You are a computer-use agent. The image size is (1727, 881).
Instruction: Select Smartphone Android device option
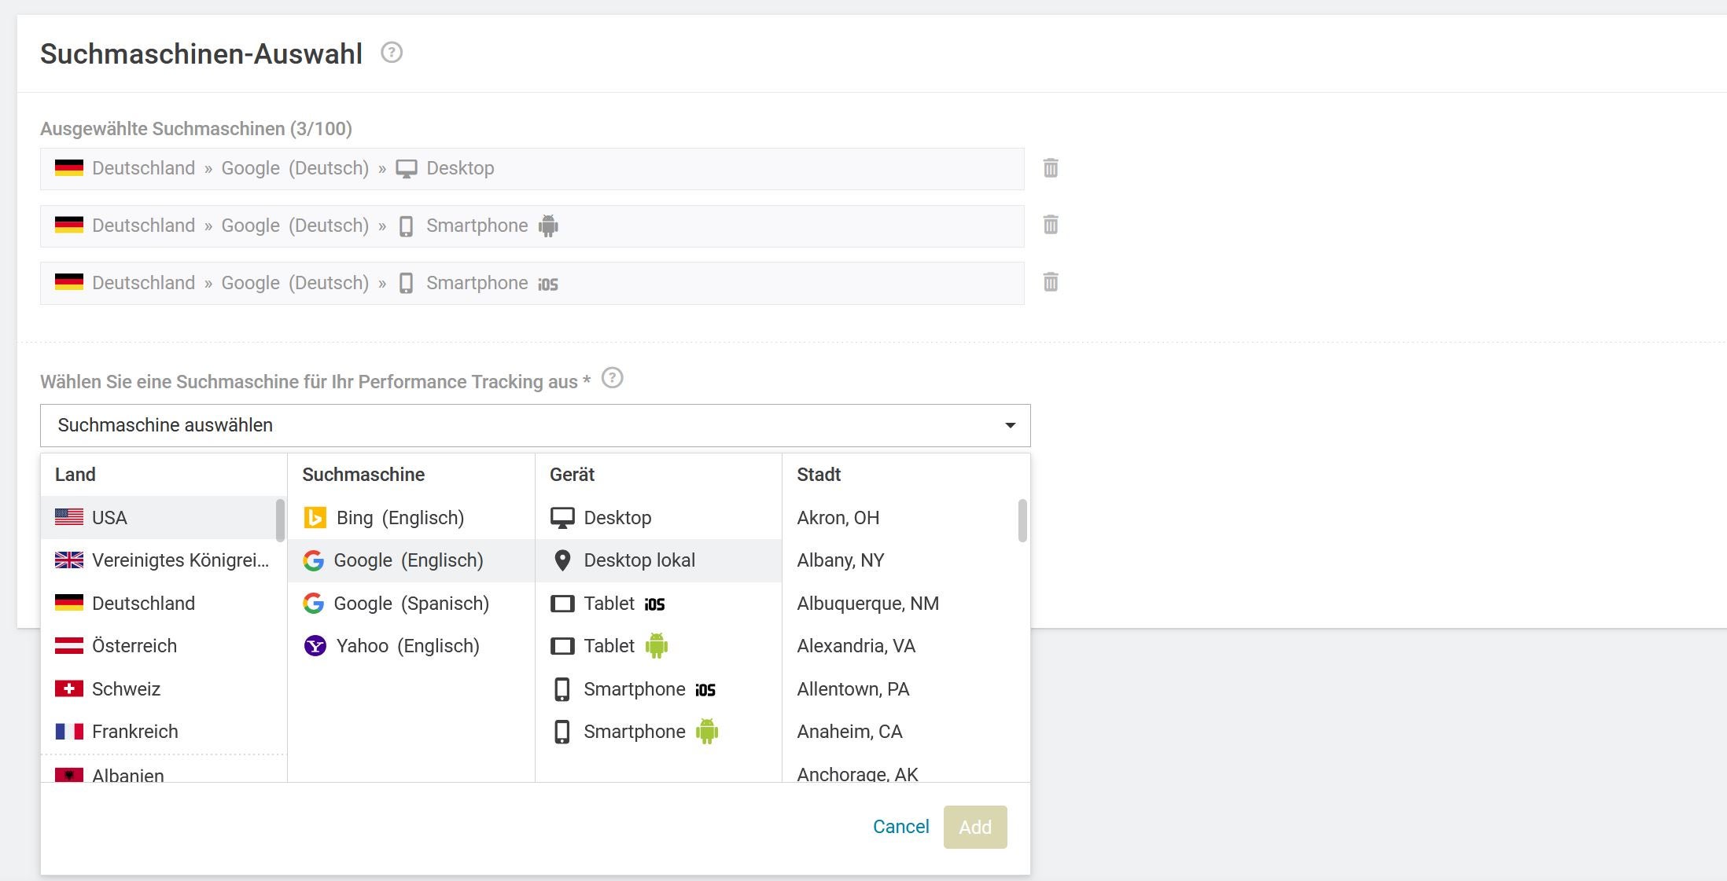(x=635, y=732)
